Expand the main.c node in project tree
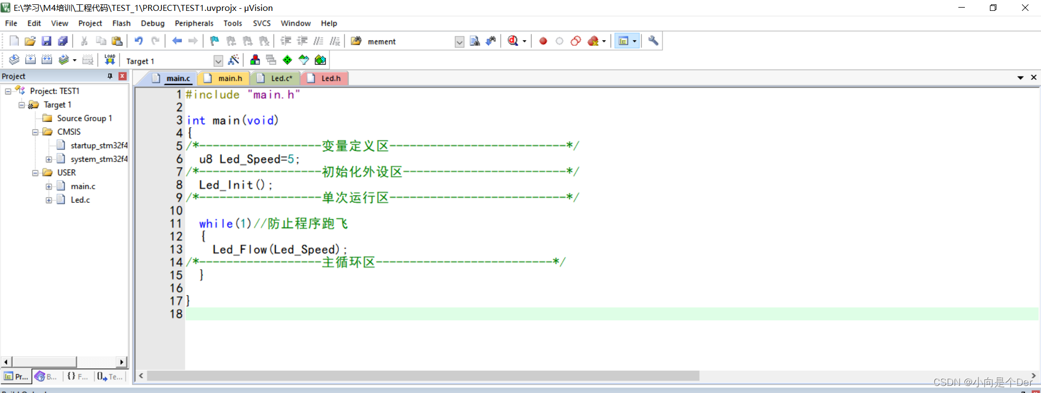This screenshot has width=1041, height=393. pyautogui.click(x=49, y=186)
